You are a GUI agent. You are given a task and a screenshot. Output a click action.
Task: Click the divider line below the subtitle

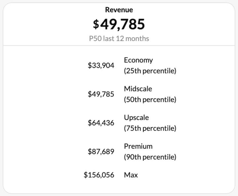[x=119, y=46]
